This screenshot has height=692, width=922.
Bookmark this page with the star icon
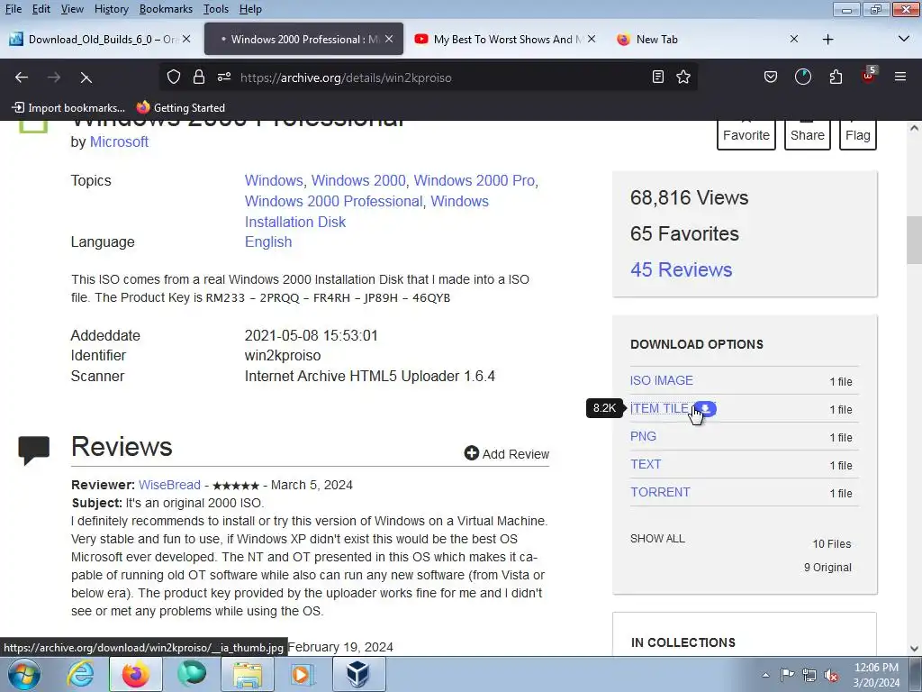tap(683, 77)
